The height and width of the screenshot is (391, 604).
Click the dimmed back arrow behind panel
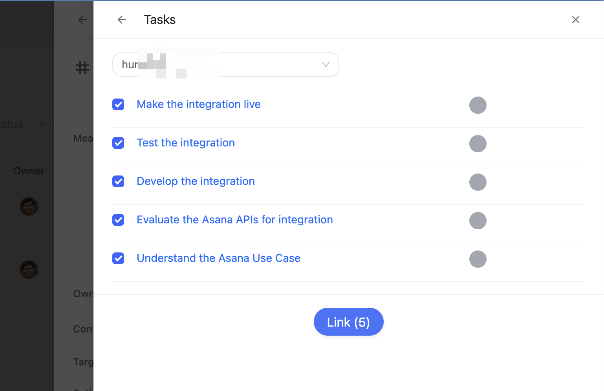82,20
